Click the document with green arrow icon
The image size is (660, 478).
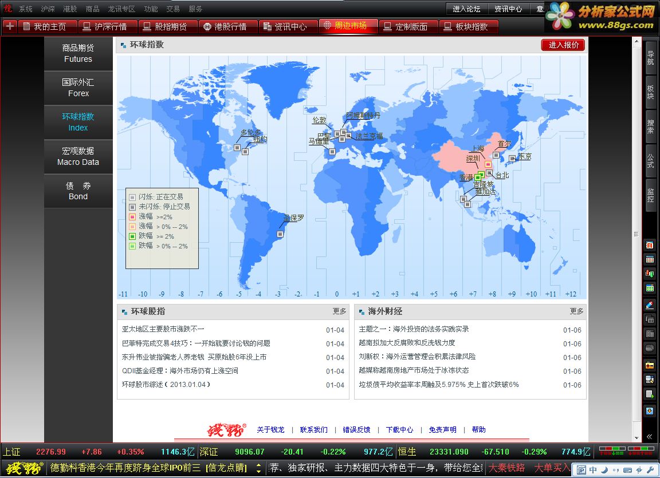(650, 394)
